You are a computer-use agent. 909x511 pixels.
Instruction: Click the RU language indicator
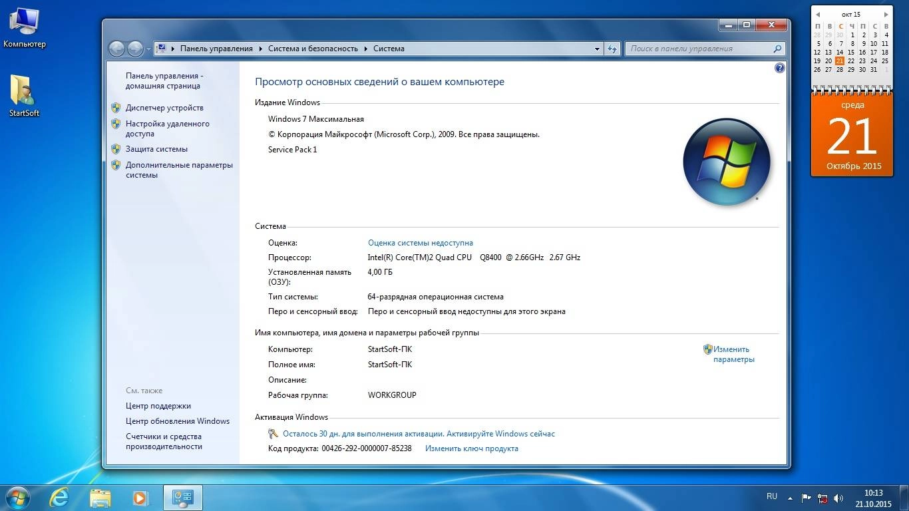pos(772,496)
